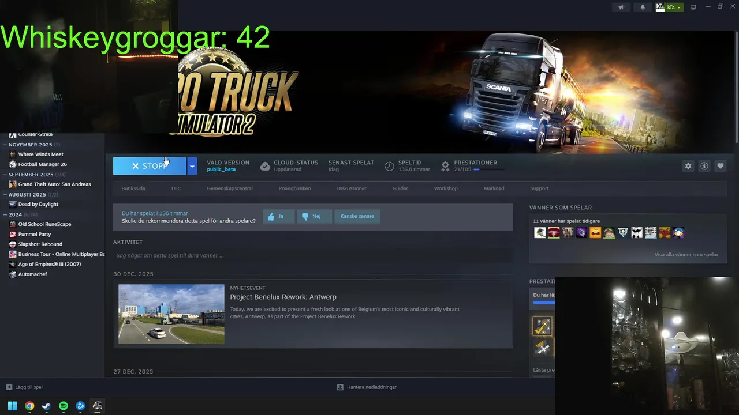
Task: Select Old School RuneScape in library
Action: [x=45, y=224]
